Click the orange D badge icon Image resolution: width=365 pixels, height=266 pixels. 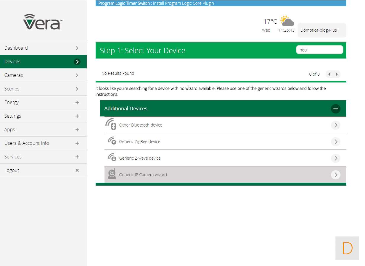(x=347, y=248)
